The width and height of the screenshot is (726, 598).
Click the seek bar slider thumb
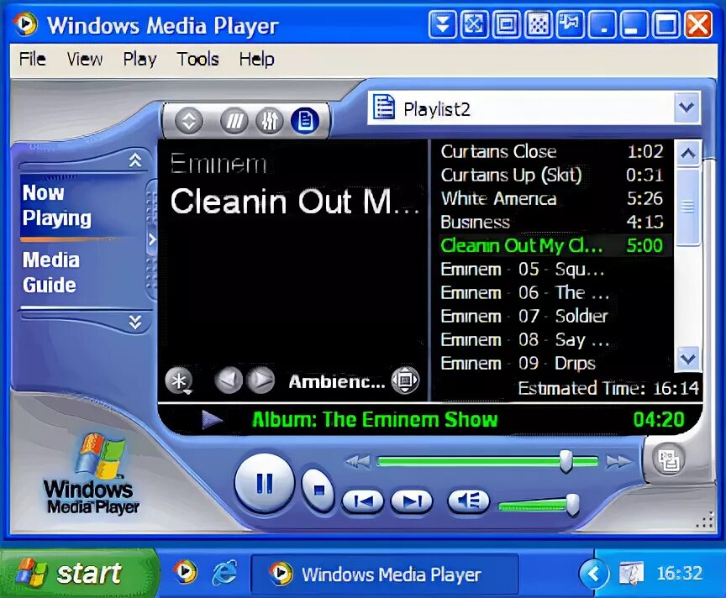click(x=566, y=460)
